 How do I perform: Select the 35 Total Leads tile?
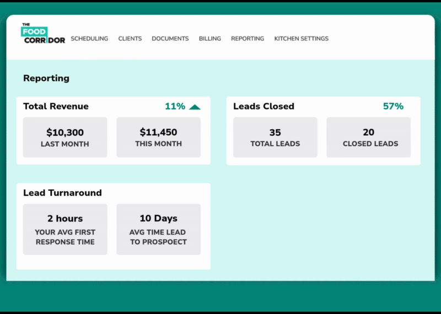tap(275, 137)
